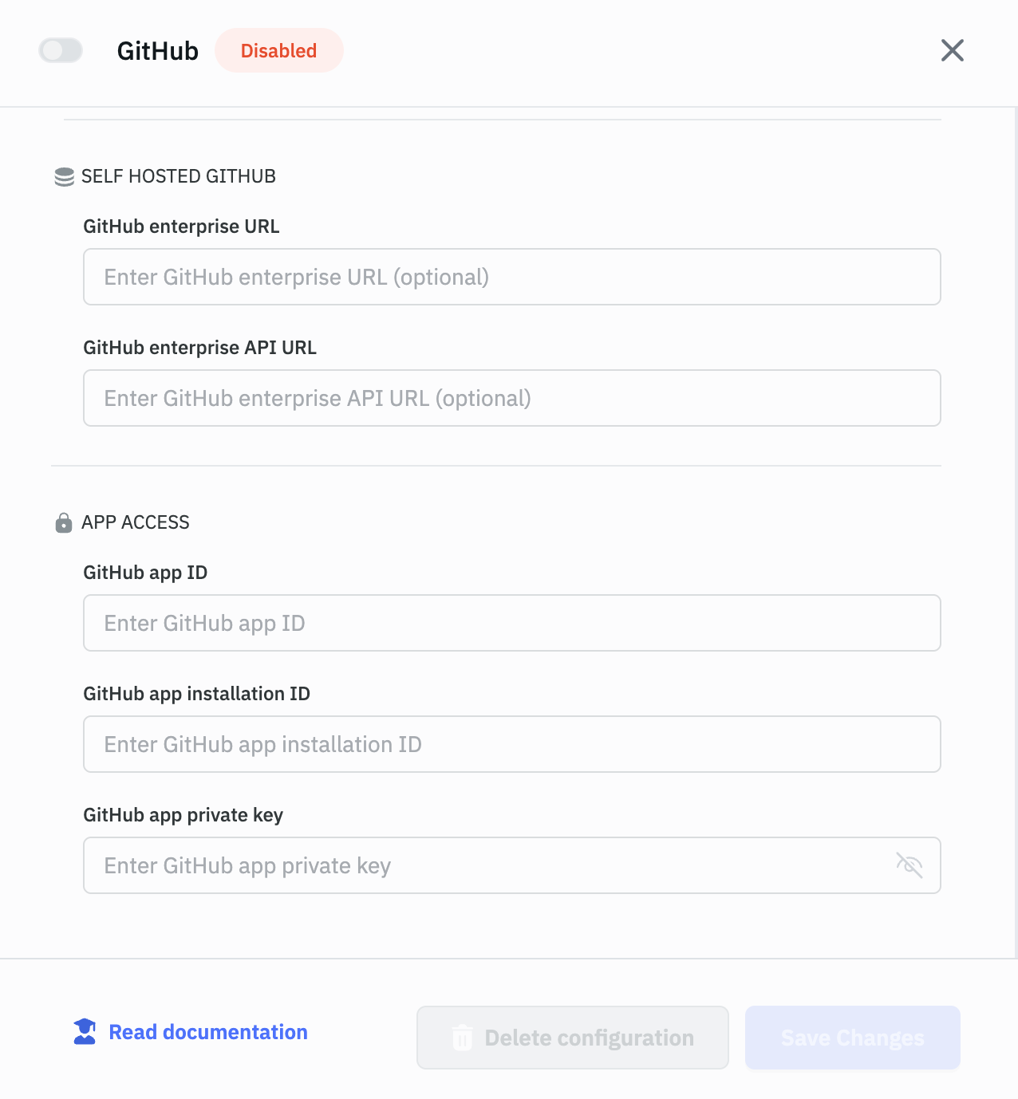Click the App Access lock icon

tap(64, 523)
